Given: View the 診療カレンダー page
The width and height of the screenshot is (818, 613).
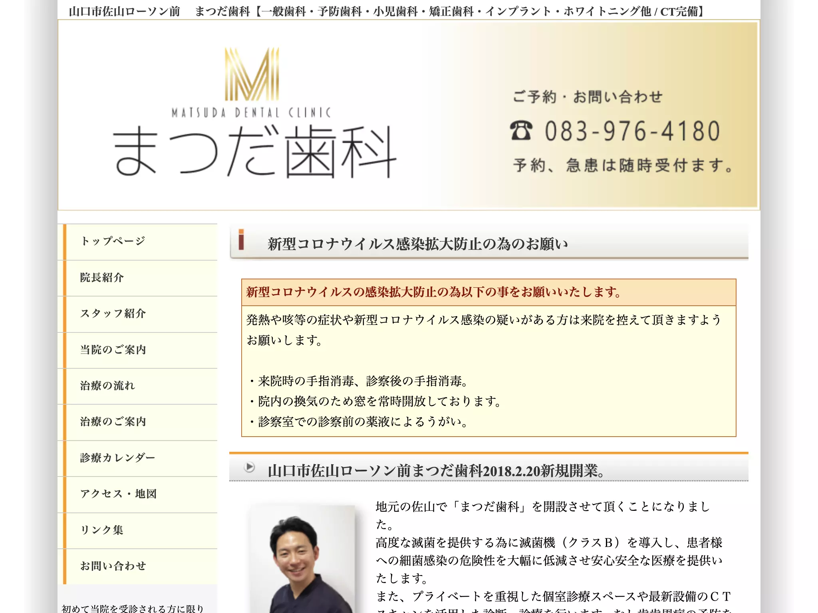Looking at the screenshot, I should pyautogui.click(x=137, y=458).
